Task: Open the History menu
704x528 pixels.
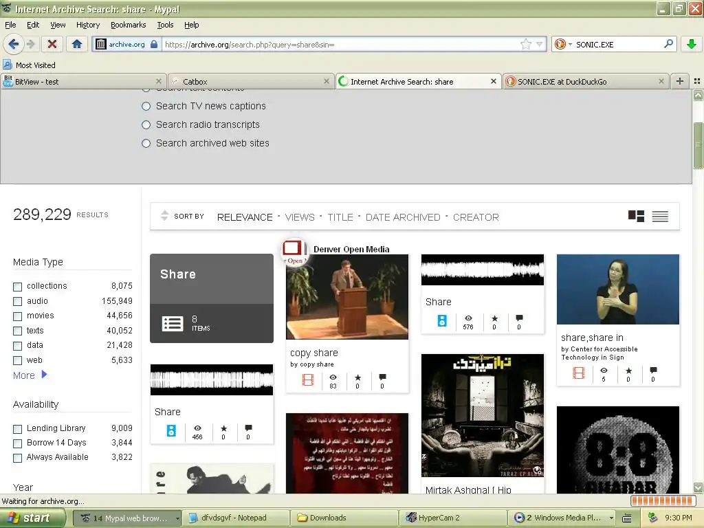Action: (x=88, y=25)
